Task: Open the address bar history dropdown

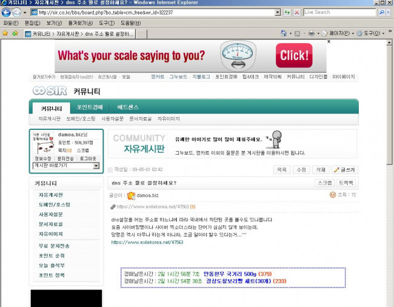Action: pos(278,12)
